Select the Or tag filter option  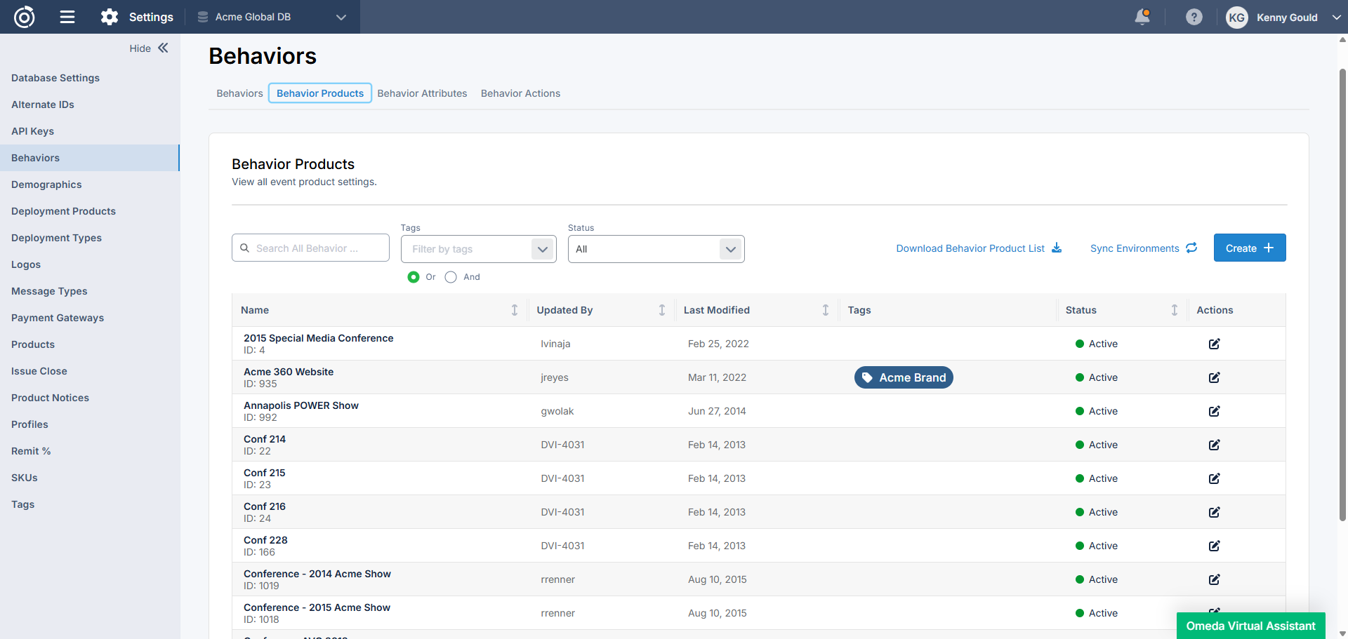414,277
